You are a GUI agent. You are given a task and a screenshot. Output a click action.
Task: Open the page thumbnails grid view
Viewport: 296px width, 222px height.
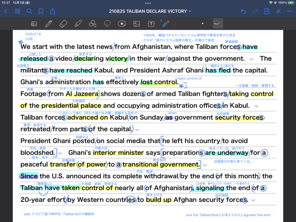click(17, 11)
